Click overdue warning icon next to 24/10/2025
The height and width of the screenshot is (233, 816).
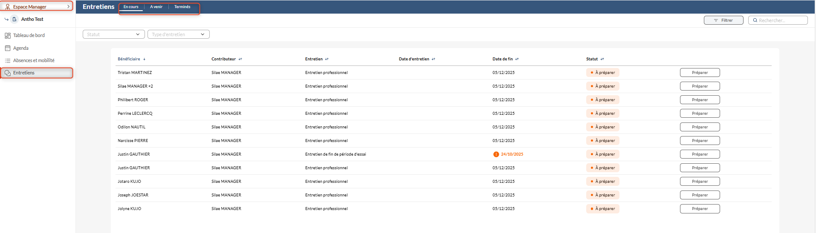tap(496, 154)
